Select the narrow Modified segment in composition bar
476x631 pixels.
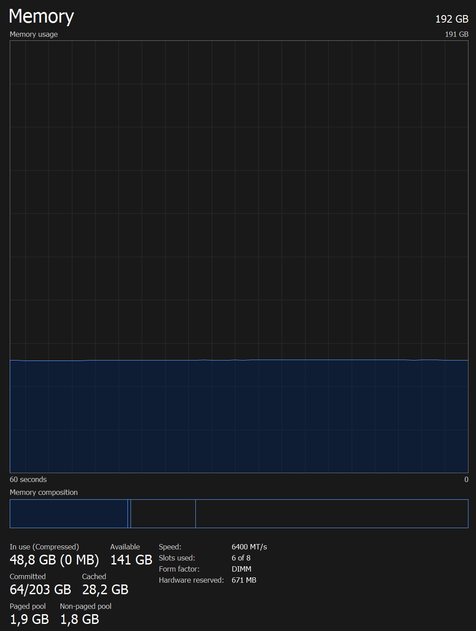click(x=129, y=513)
